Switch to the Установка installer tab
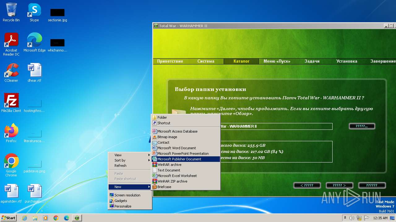The width and height of the screenshot is (396, 222). (x=347, y=61)
